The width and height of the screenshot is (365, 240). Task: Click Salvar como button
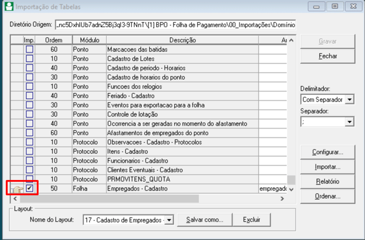[x=205, y=219]
